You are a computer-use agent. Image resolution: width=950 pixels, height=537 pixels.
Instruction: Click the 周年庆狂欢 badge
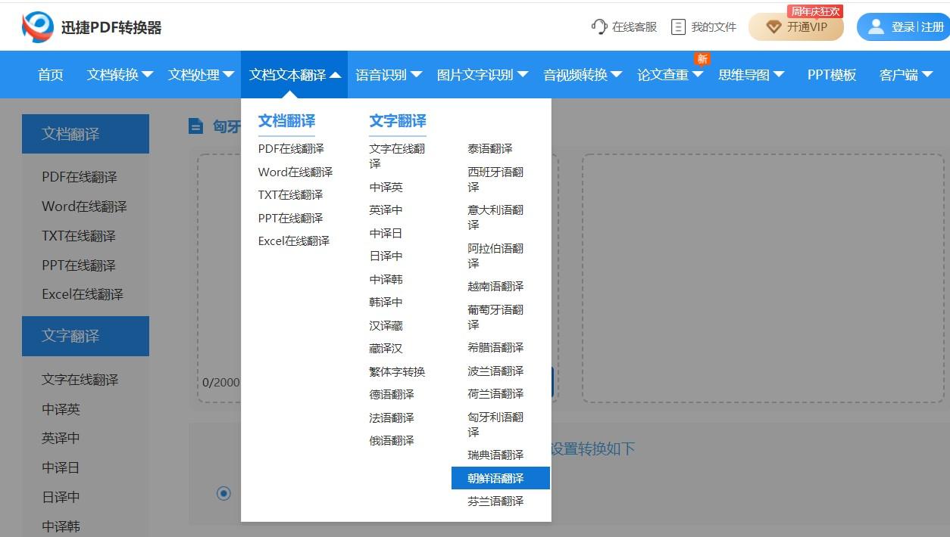tap(815, 11)
